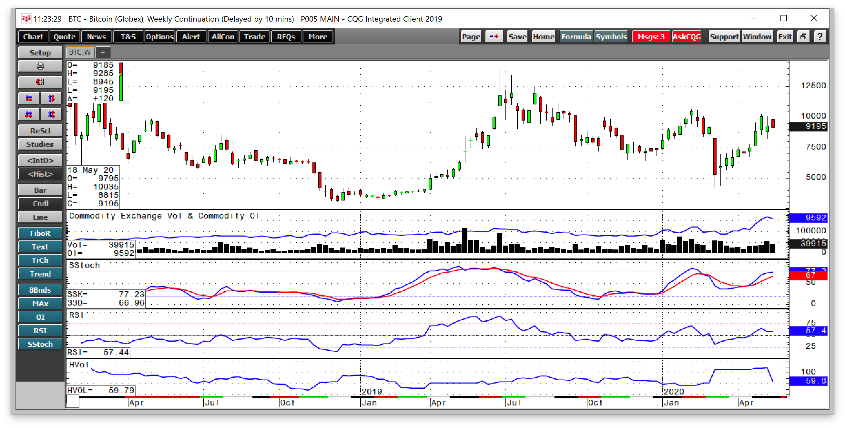This screenshot has width=845, height=428.
Task: Click the restore window icon beside Exit
Action: point(803,37)
